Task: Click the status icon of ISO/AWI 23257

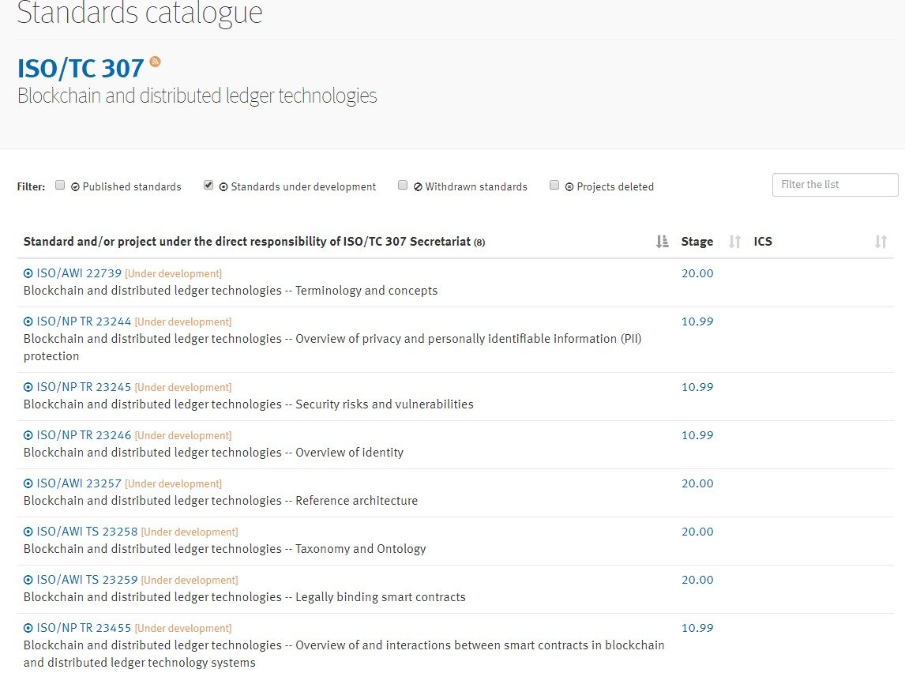Action: click(x=28, y=483)
